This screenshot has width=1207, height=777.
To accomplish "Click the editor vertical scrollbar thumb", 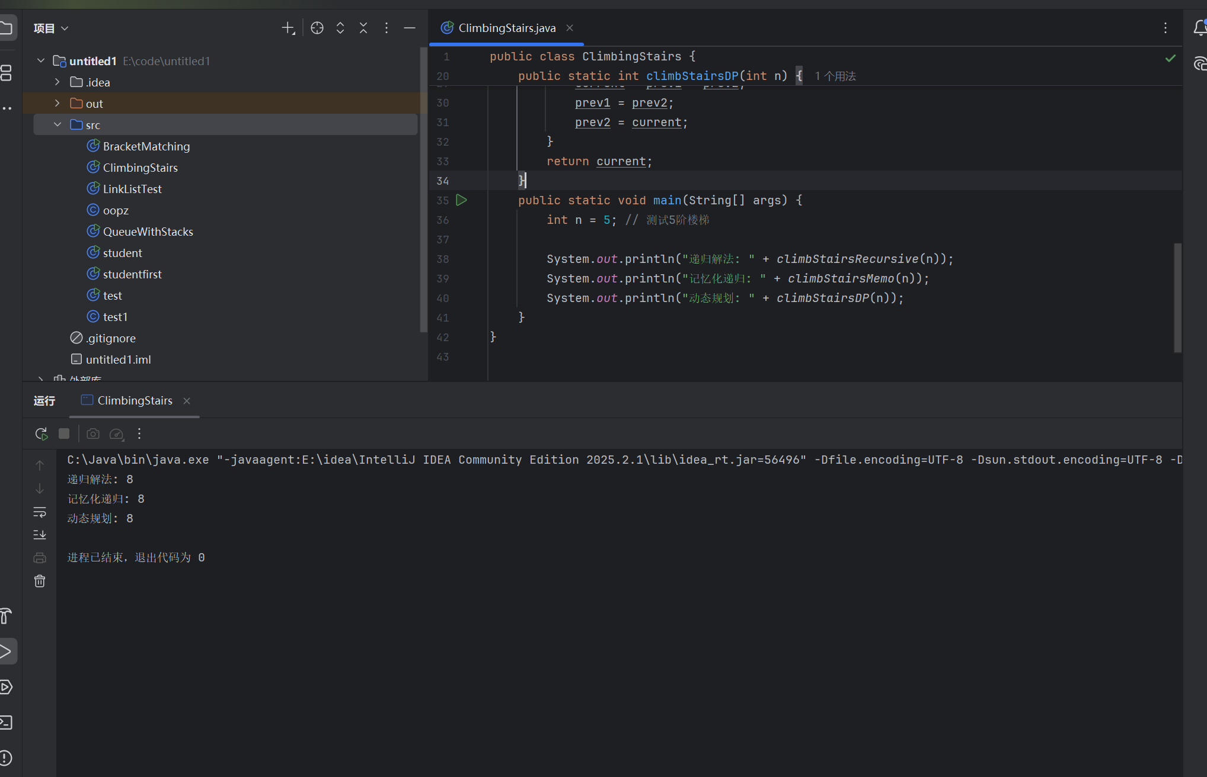I will tap(1178, 298).
